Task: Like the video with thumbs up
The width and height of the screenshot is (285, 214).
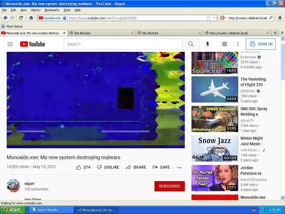Action: tap(83, 167)
